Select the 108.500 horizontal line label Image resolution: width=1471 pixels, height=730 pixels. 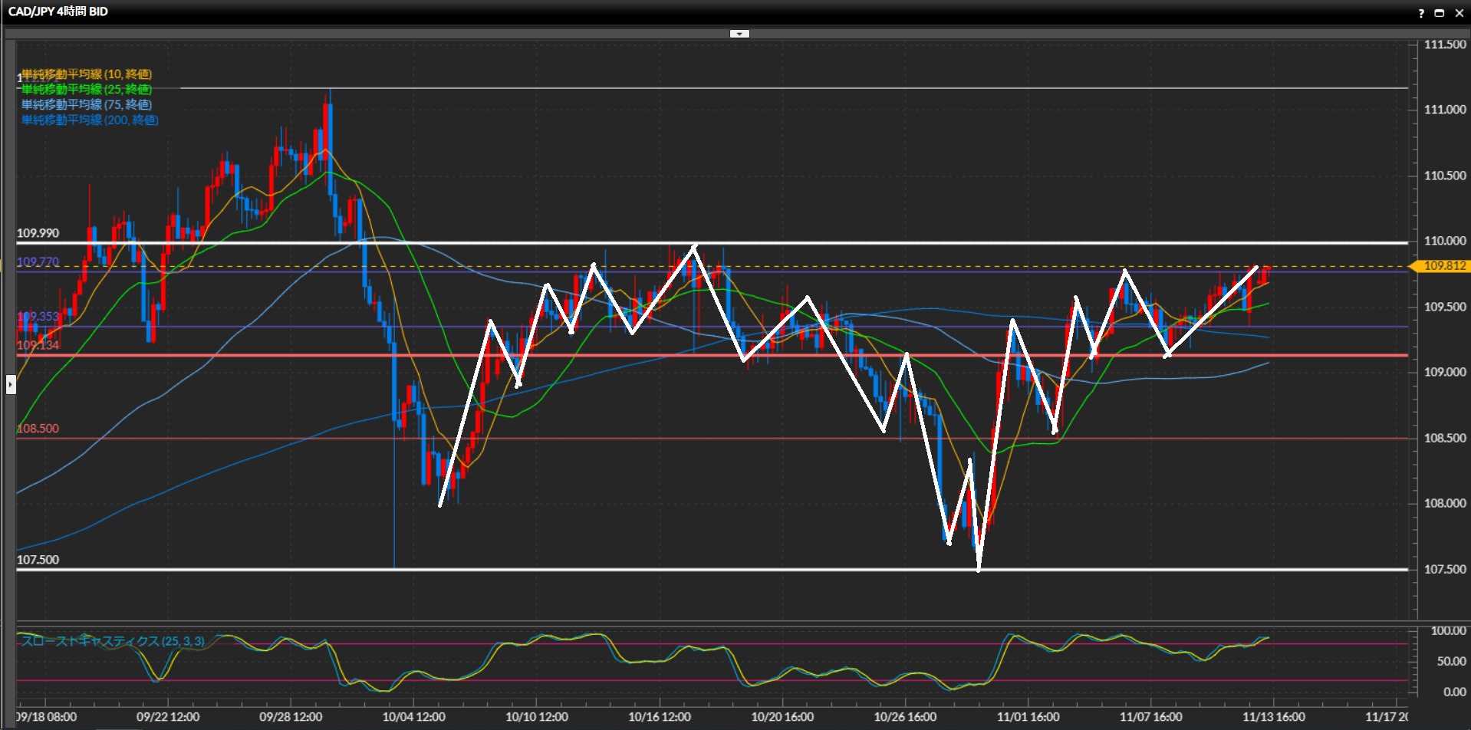[x=38, y=429]
